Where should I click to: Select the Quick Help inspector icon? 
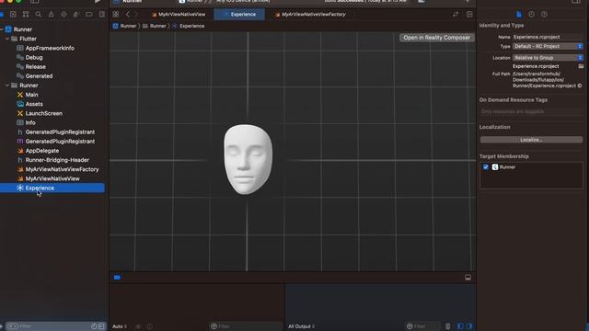[x=544, y=15]
